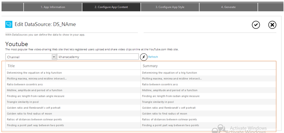Select title 'Finding arc length from radian angle measure'
The image size is (284, 133).
(36, 96)
